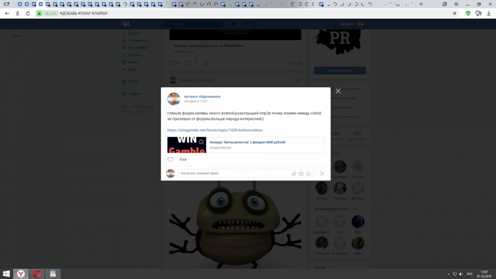Open the image viewer app in taskbar
This screenshot has height=279, width=496.
coord(53,274)
